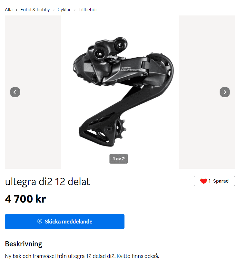Click the chevron before Tillbehör
This screenshot has height=266, width=238.
75,10
